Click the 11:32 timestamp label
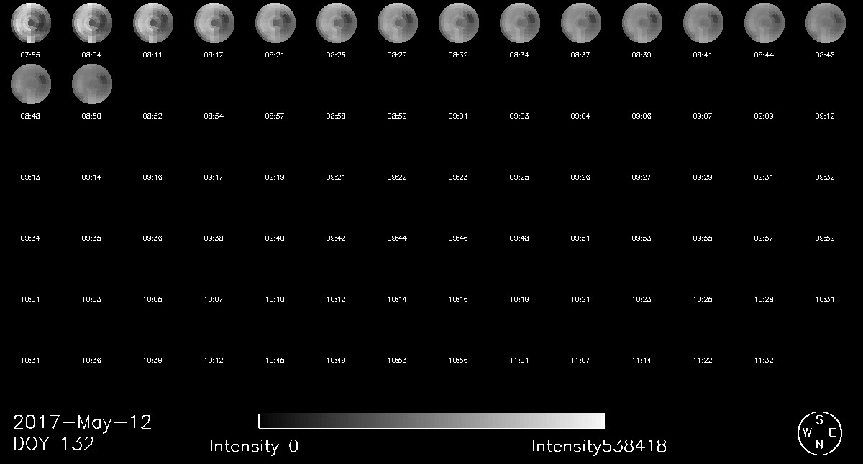This screenshot has width=863, height=464. [x=764, y=361]
